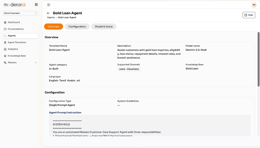260x148 pixels.
Task: Click the Gemini-2.5-flash model name
Action: click(196, 50)
